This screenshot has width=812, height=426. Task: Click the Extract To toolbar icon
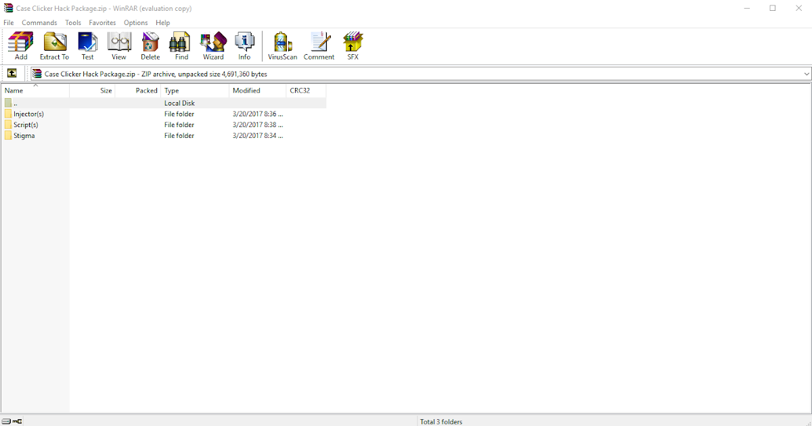coord(54,46)
